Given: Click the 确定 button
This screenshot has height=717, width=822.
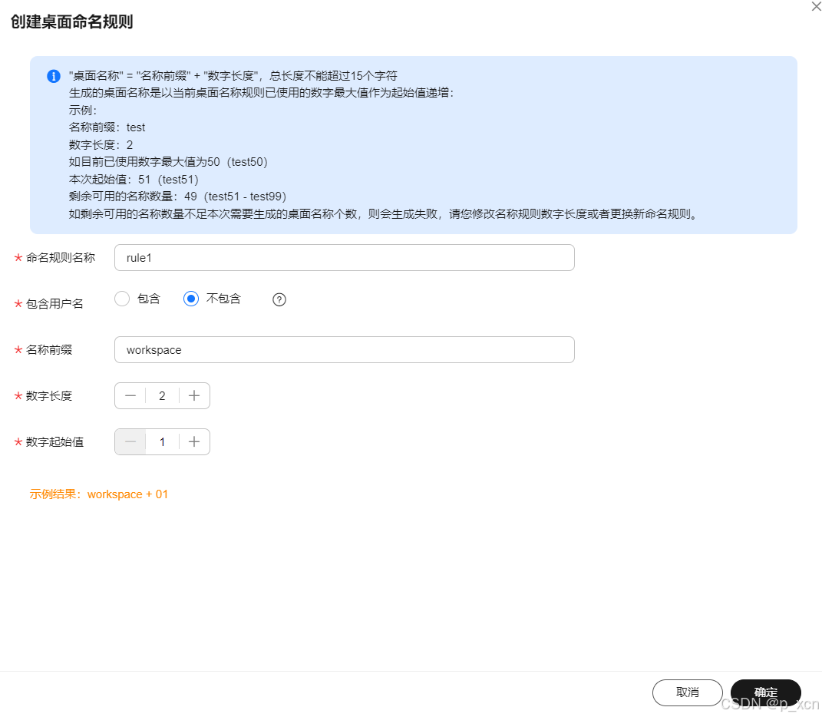Looking at the screenshot, I should pyautogui.click(x=765, y=692).
